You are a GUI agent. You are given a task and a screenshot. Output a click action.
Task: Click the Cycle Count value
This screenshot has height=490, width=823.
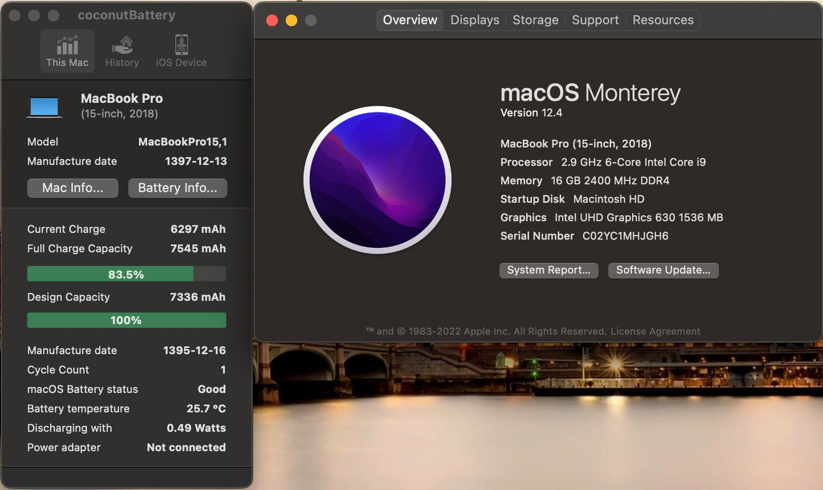pos(223,369)
